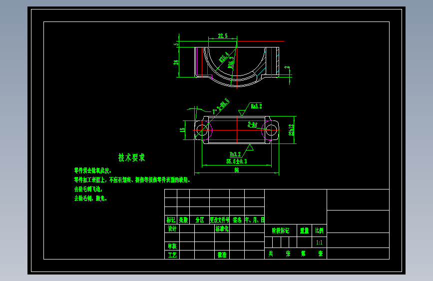The image size is (433, 281).
Task: Click the 去除毛刺飞边 requirement line
Action: click(88, 189)
